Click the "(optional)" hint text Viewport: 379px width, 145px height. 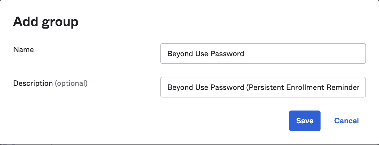[x=71, y=83]
